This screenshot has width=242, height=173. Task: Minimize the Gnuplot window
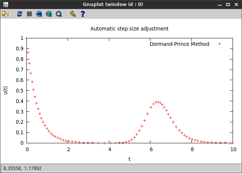coord(220,5)
